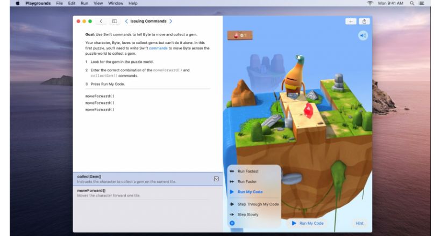The width and height of the screenshot is (441, 236).
Task: Click the first moveForward() code line
Action: point(100,96)
